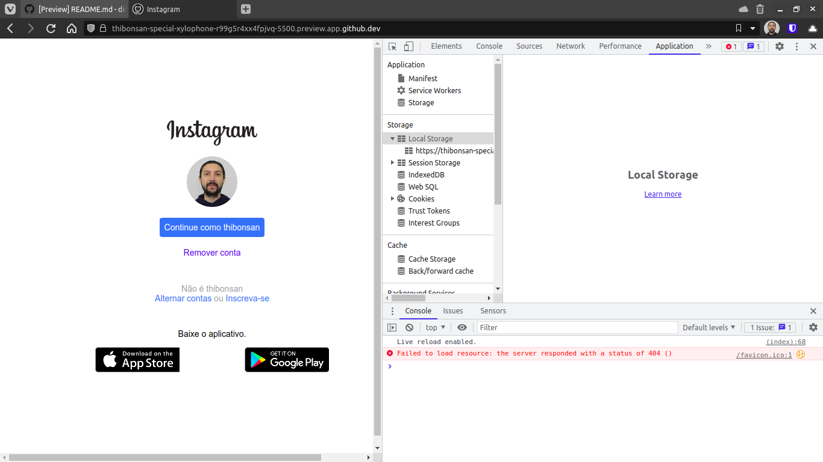Screen dimensions: 823x462
Task: Click the shield tracker blocker icon
Action: (91, 28)
